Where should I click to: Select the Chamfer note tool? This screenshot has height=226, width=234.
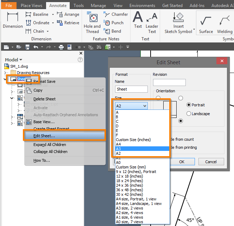pyautogui.click(x=115, y=14)
